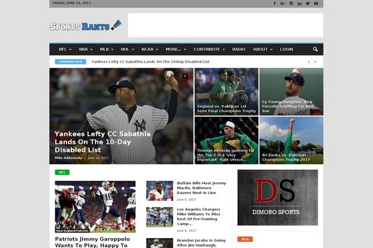373x248 pixels.
Task: Open the LOGIN page
Action: pyautogui.click(x=287, y=50)
